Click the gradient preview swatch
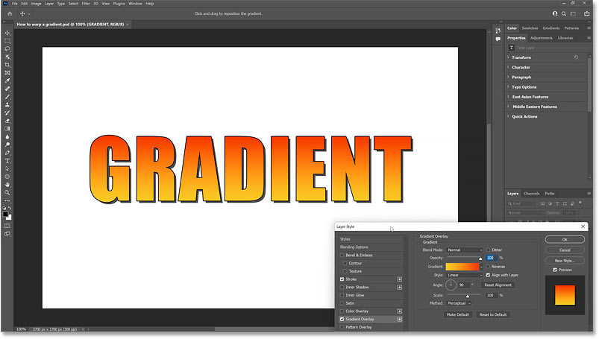The height and width of the screenshot is (339, 599). click(x=462, y=267)
